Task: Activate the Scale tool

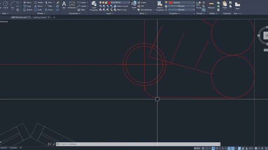Action: pos(38,10)
